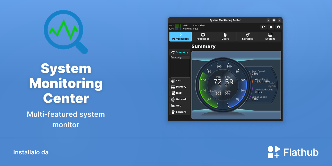Screen dimensions: 332x166
Task: Click the GPU card icon in sidebar
Action: (x=173, y=106)
